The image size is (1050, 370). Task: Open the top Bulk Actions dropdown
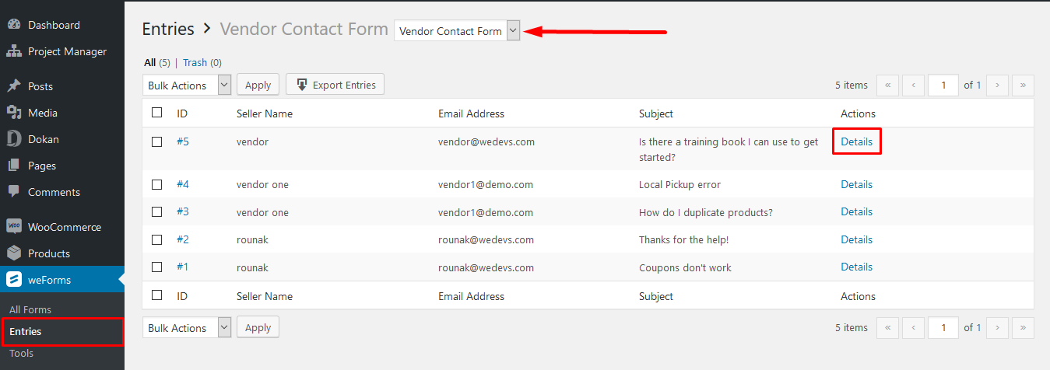(x=187, y=85)
